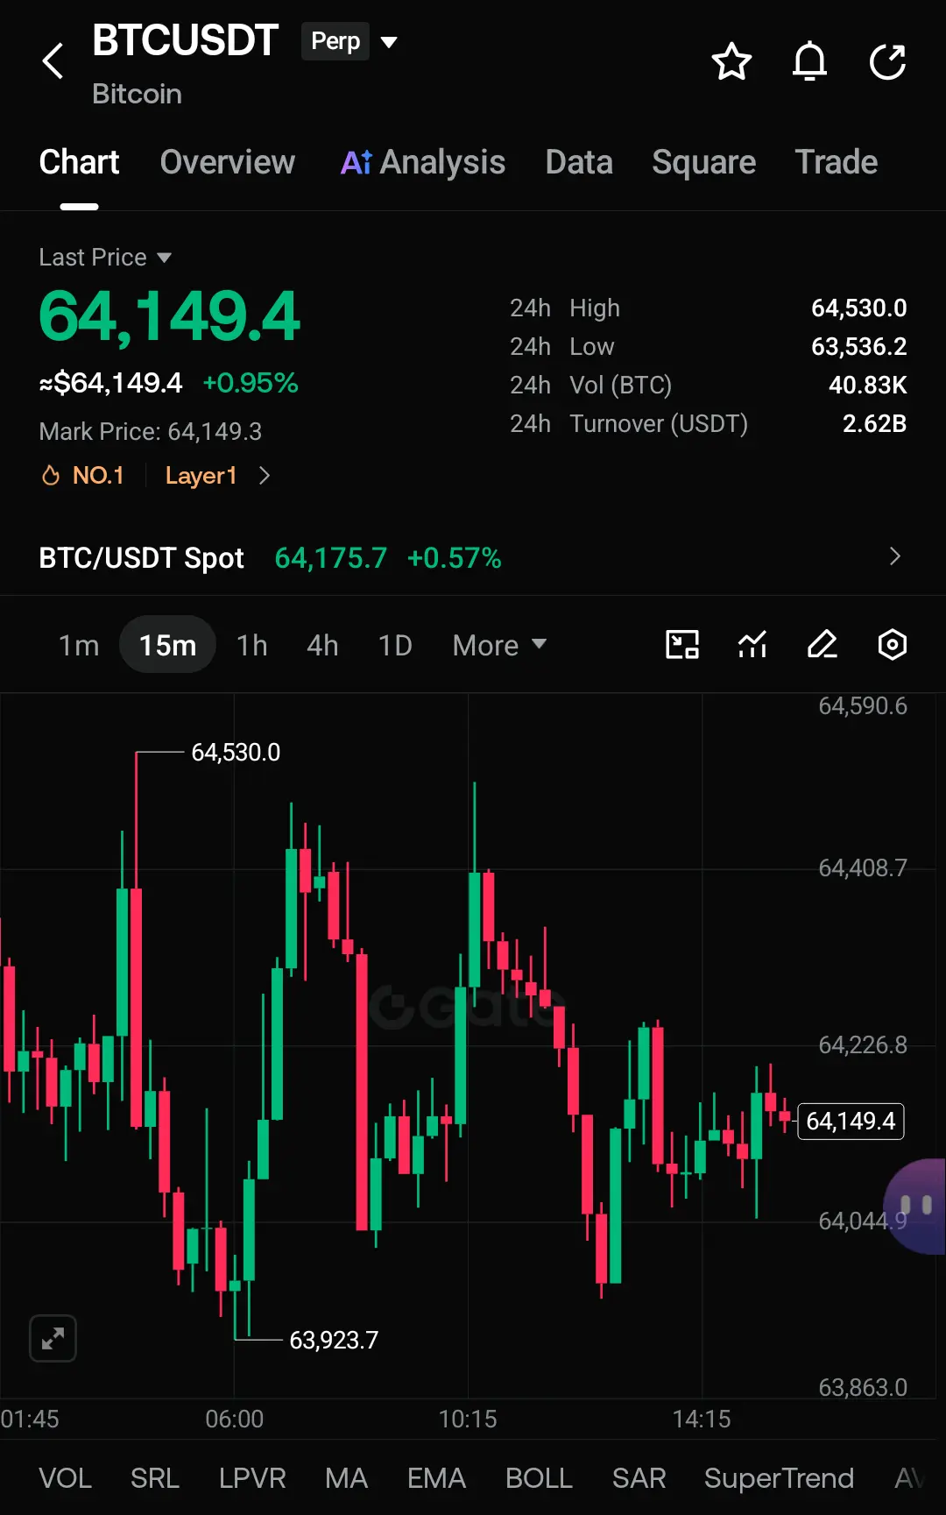Open the AI Analysis tab
The height and width of the screenshot is (1515, 946).
423,162
